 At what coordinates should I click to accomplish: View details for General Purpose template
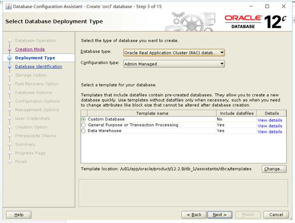pos(270,126)
